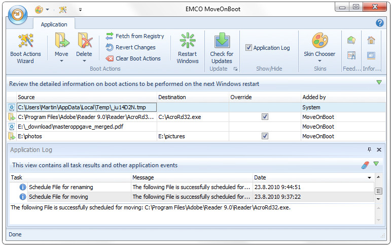This screenshot has width=391, height=245.
Task: Click the move icon of the E:\photos row
Action: pos(12,136)
